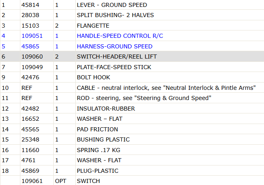Click part number 16652 cell
Viewport: 264px width, 185px height.
(x=37, y=119)
